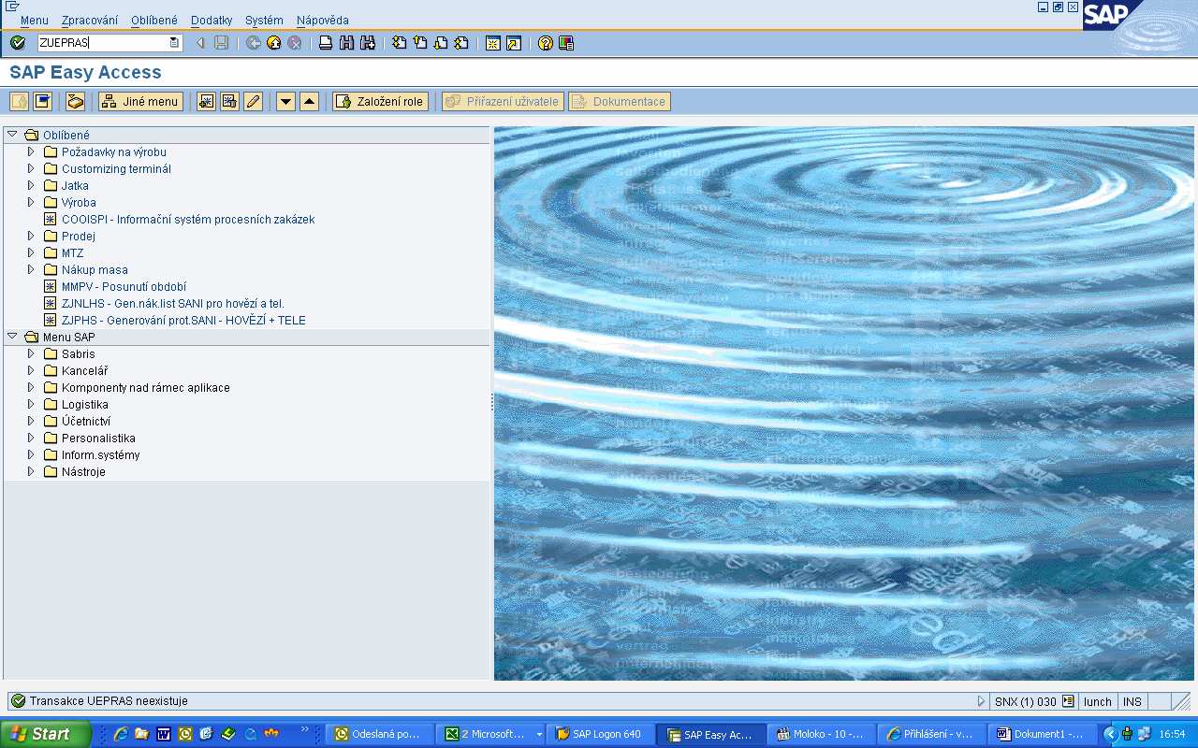Expand the Logistika folder
Screen dimensions: 1198x748
[31, 404]
